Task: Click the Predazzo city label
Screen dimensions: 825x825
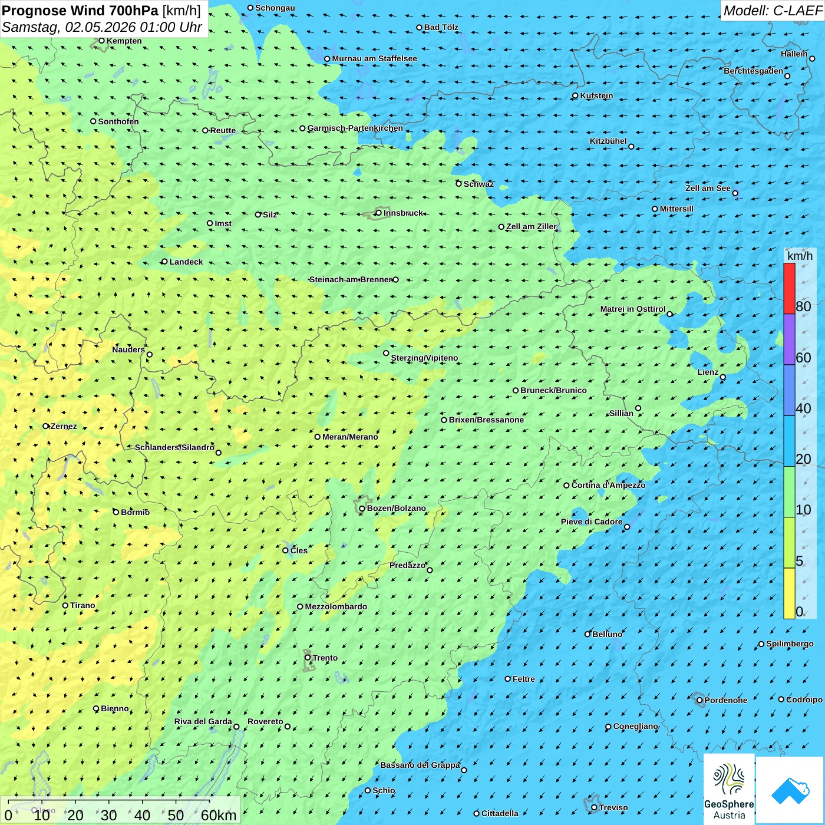Action: pyautogui.click(x=407, y=565)
